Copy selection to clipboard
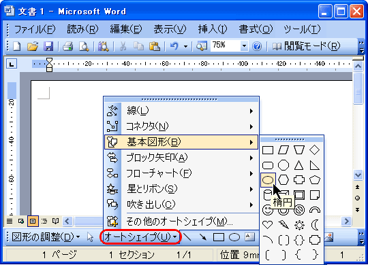This screenshot has width=368, height=265. pyautogui.click(x=139, y=46)
